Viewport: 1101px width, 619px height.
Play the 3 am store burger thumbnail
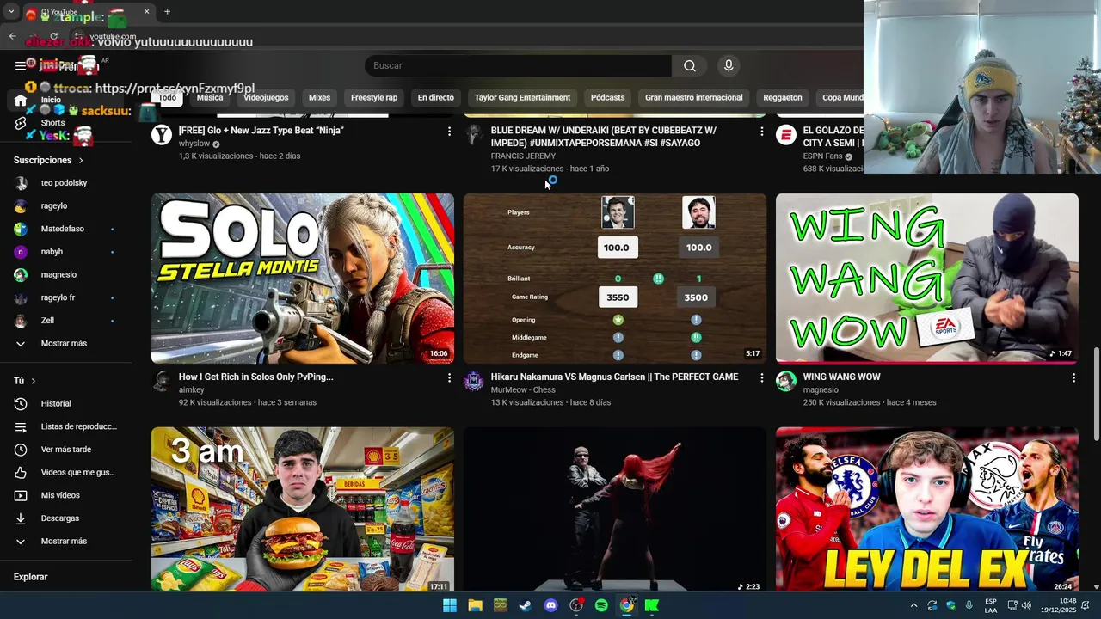point(303,509)
